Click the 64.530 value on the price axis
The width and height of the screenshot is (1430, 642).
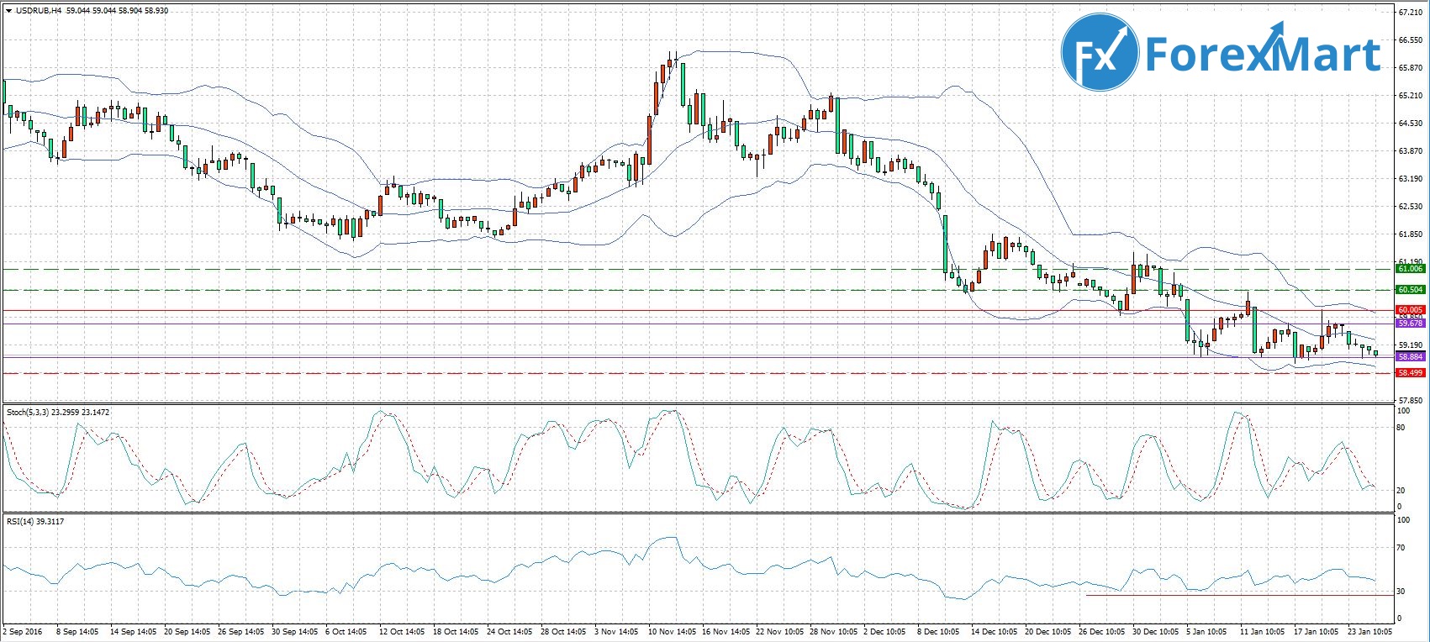[x=1410, y=124]
